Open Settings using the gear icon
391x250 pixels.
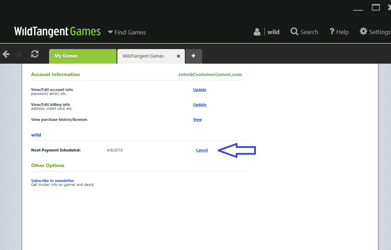363,31
